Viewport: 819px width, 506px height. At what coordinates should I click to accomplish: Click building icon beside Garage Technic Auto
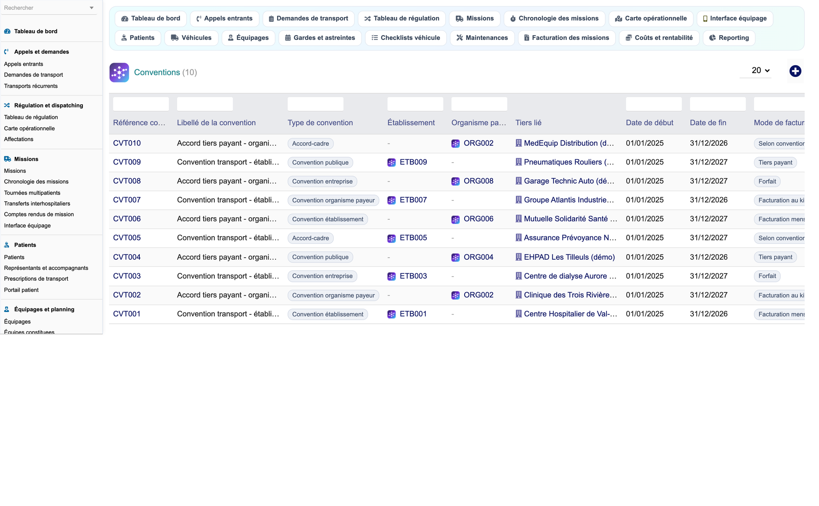pyautogui.click(x=519, y=181)
